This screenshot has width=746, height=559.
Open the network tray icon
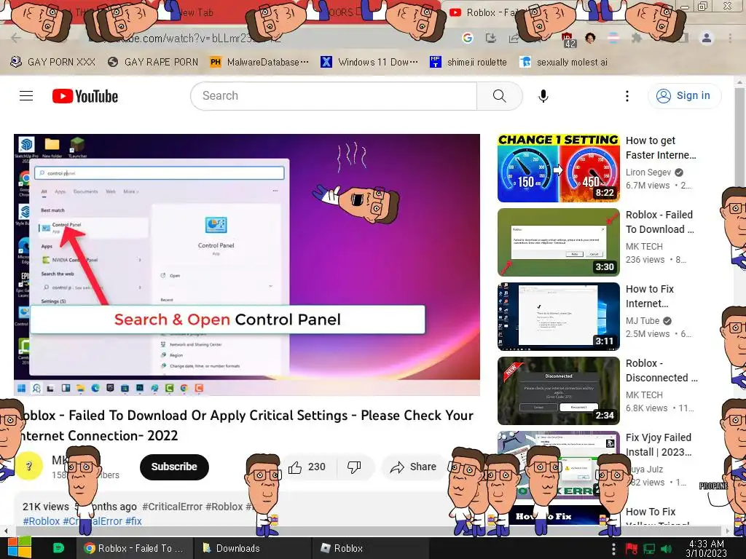point(649,549)
